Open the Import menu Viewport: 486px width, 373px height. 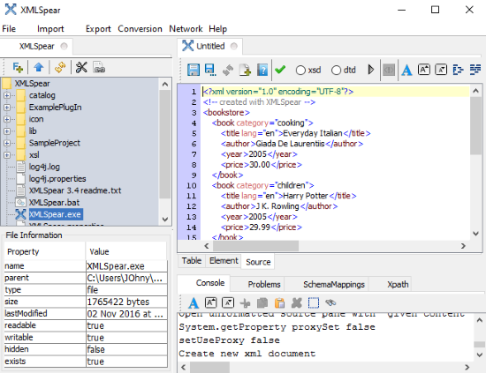pos(50,29)
